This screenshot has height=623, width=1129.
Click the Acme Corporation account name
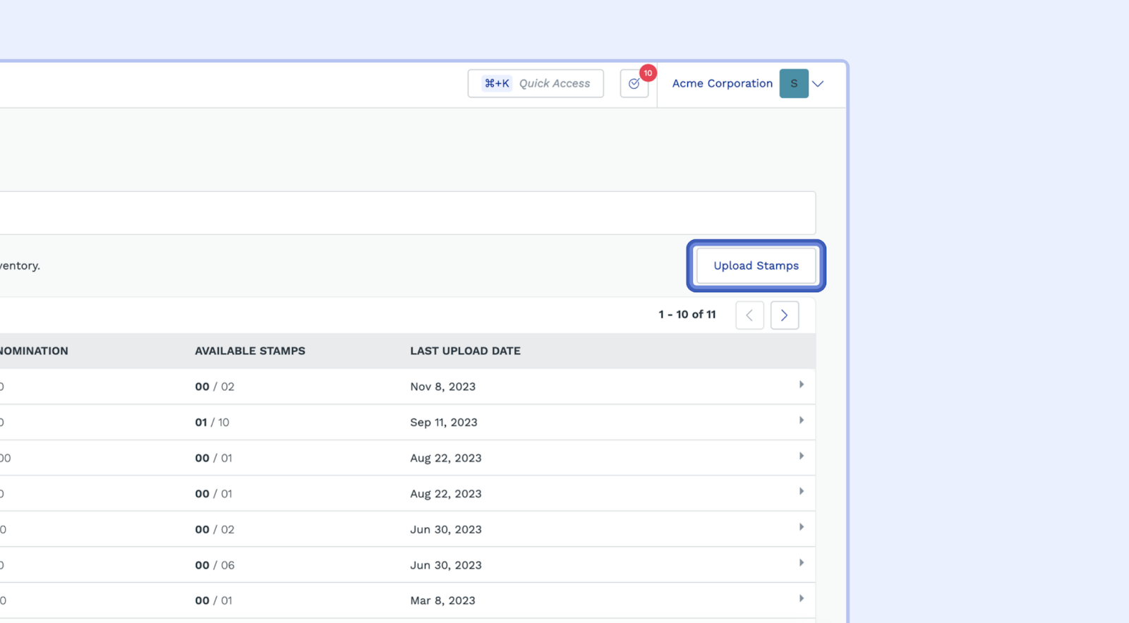pos(722,83)
